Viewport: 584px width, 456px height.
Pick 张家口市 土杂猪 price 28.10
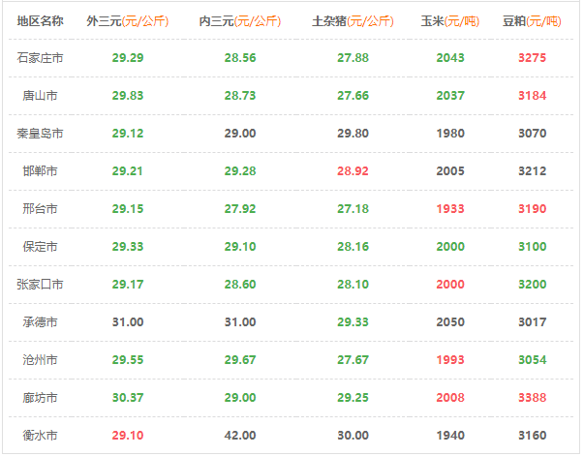(353, 285)
